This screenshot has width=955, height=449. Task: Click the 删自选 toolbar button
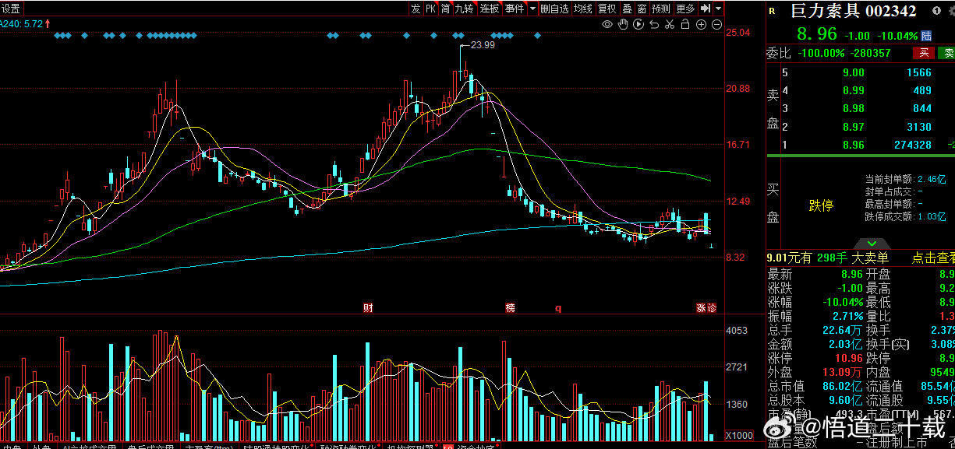pos(554,9)
